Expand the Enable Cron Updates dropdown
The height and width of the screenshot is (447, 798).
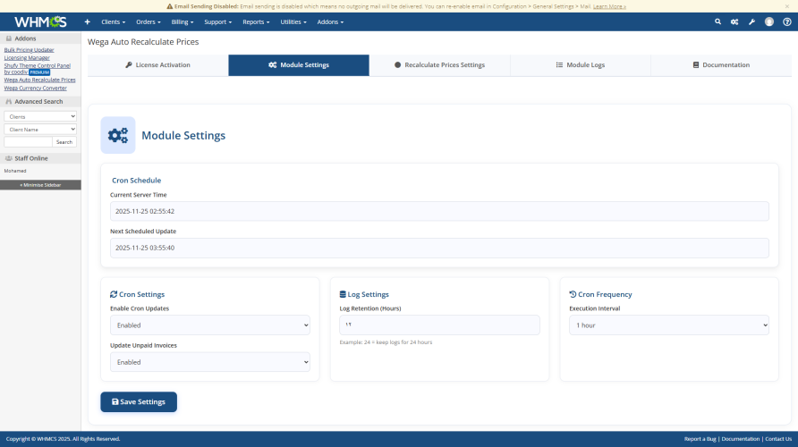[210, 325]
